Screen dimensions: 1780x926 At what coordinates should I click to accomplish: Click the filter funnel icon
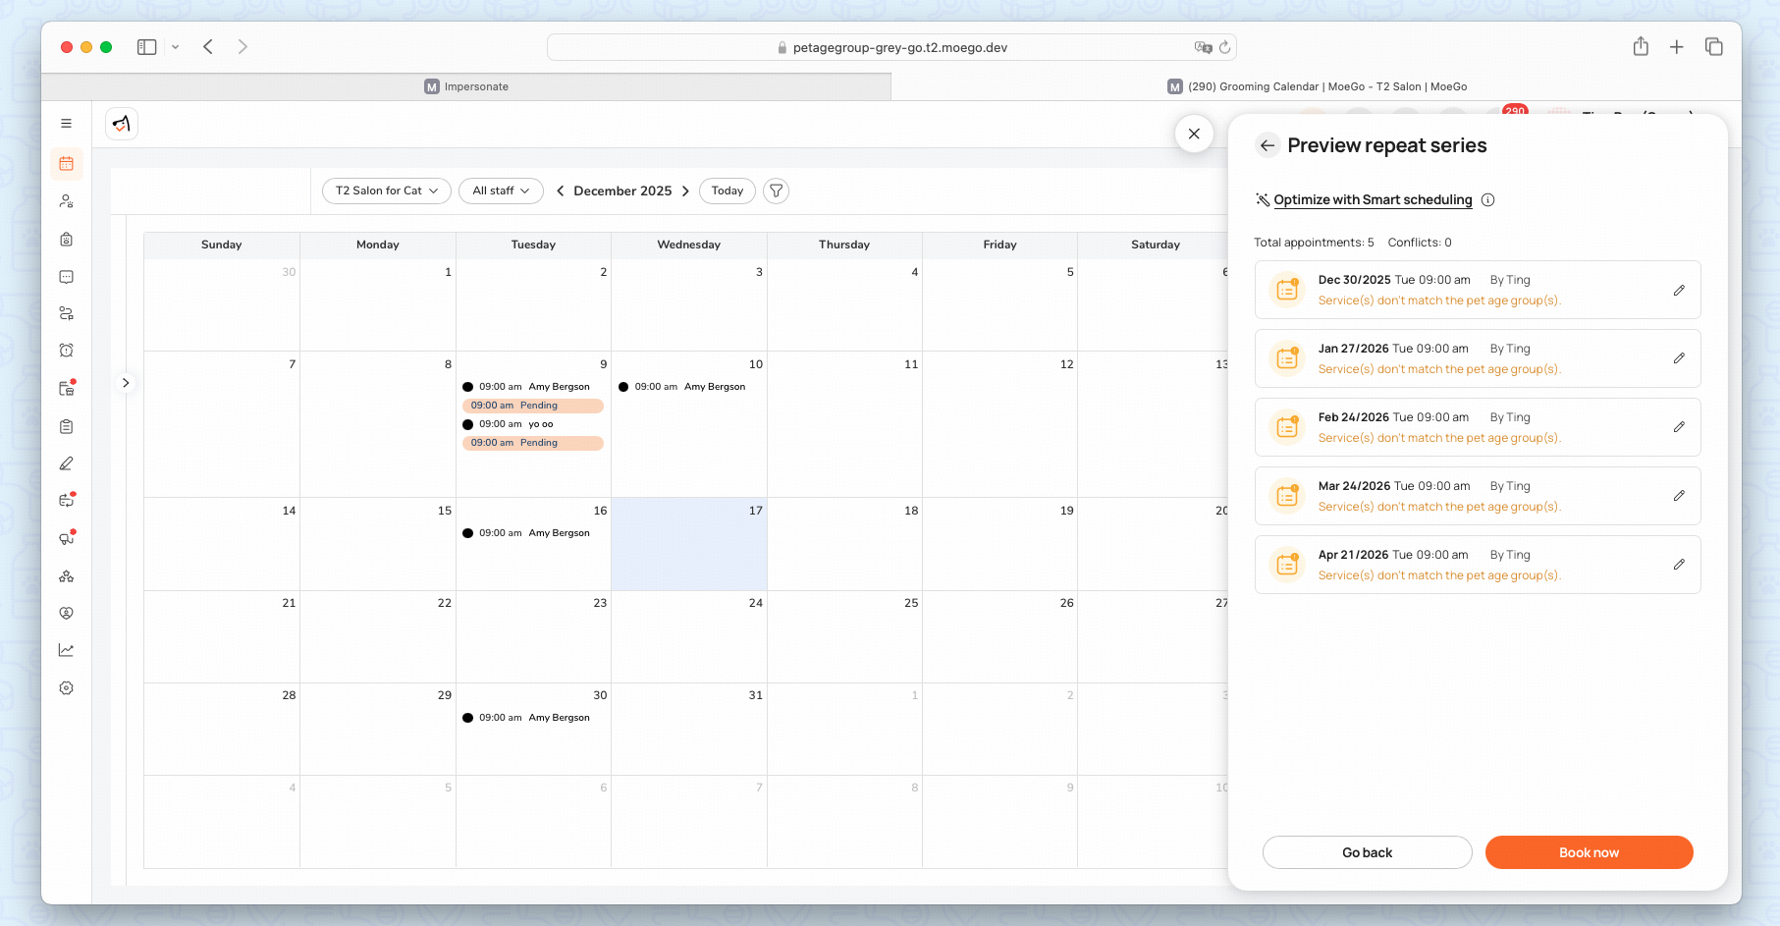776,191
